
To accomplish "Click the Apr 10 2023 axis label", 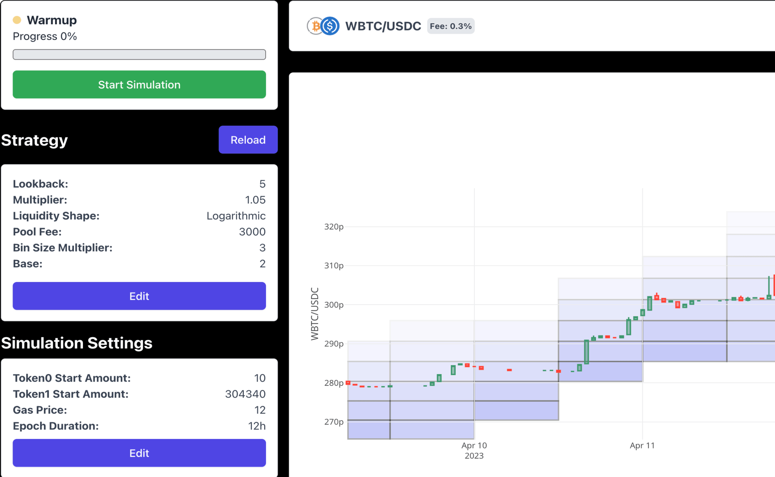I will (x=474, y=450).
